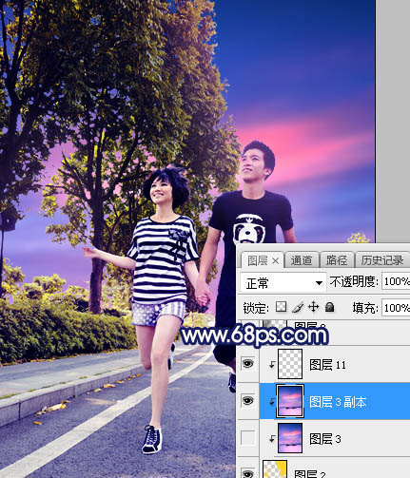This screenshot has height=478, width=410.
Task: Click the lock position move icon
Action: click(x=313, y=307)
